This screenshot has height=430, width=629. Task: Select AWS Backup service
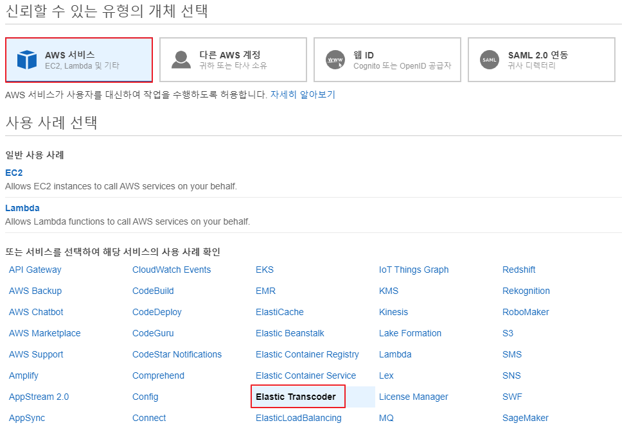[35, 291]
